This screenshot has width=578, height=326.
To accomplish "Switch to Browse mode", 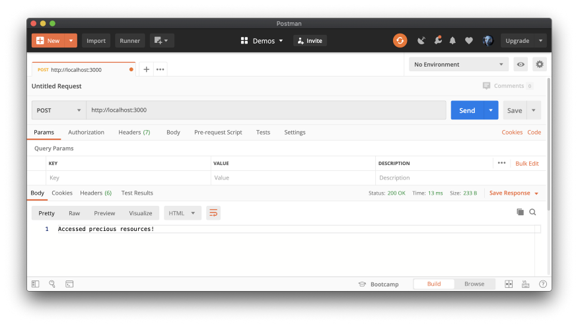I will [474, 284].
